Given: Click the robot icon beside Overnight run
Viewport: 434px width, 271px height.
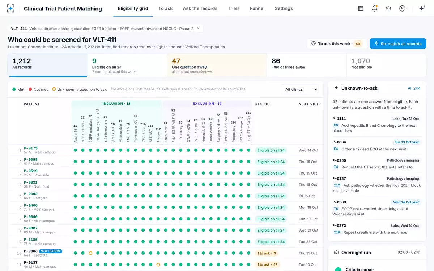Looking at the screenshot, I should point(336,253).
